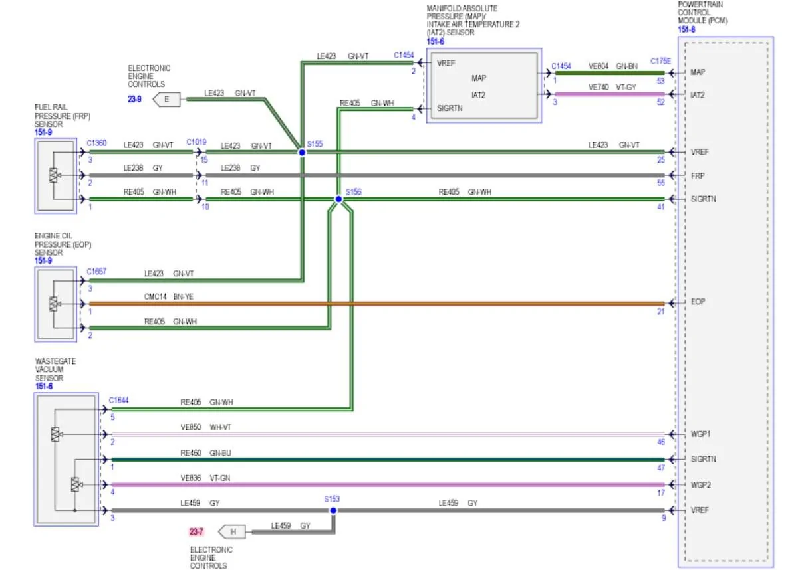Click the VREF label inside the MAP/IAT2 sensor
This screenshot has width=800, height=570.
446,63
